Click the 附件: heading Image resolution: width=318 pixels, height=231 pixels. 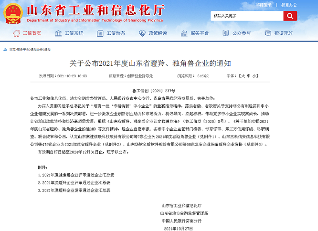pyautogui.click(x=42, y=168)
